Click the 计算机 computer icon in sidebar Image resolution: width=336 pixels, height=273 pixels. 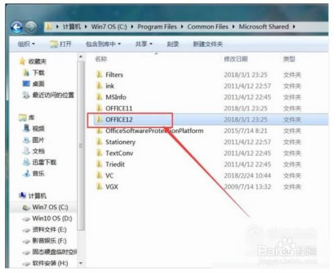[22, 195]
